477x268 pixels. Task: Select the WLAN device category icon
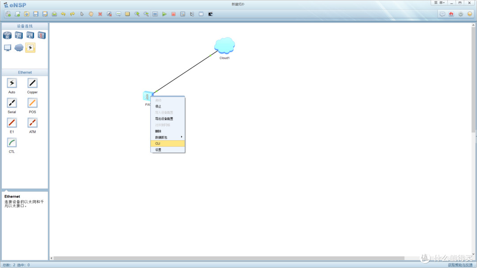pyautogui.click(x=30, y=36)
